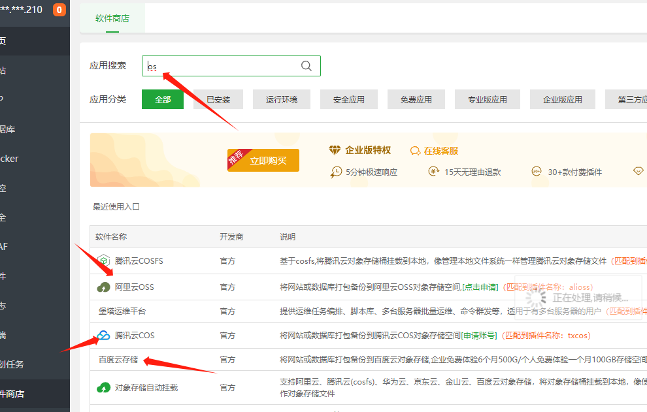Open the 对象存储自动挂载 plugin name
The height and width of the screenshot is (412, 647).
pyautogui.click(x=146, y=388)
